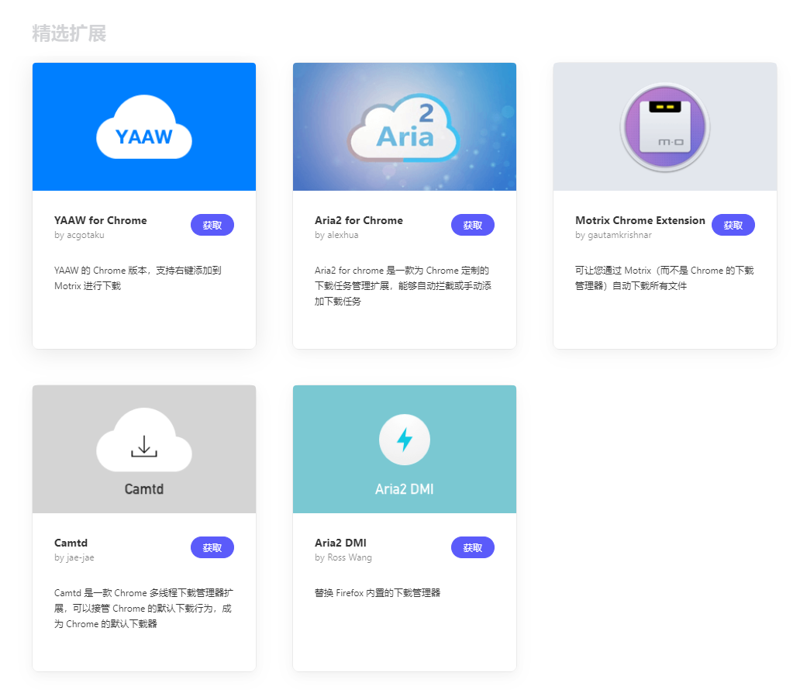Viewport: 800px width, 690px height.
Task: Click the Aria2 cloud logo
Action: (x=404, y=128)
